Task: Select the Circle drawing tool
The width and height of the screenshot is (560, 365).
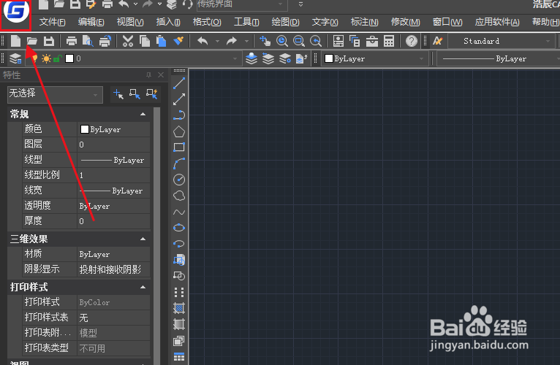Action: pyautogui.click(x=179, y=180)
